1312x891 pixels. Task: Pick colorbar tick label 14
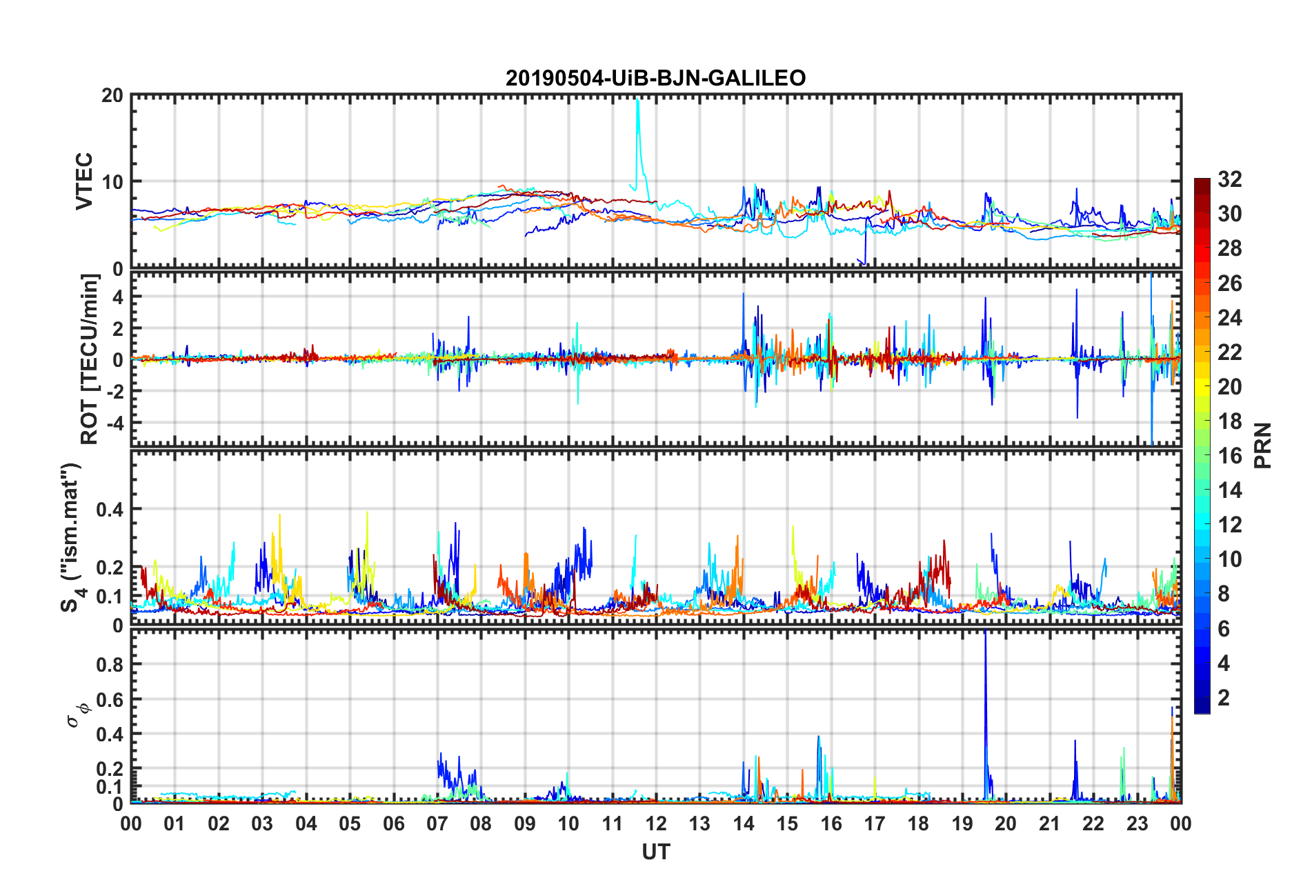pyautogui.click(x=1229, y=490)
